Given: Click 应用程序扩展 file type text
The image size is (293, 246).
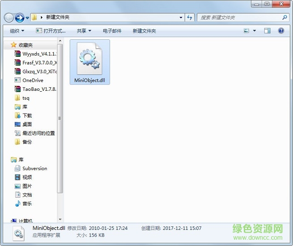Looking at the screenshot, I should (x=47, y=235).
